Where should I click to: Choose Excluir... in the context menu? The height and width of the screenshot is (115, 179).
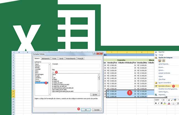point(161,70)
